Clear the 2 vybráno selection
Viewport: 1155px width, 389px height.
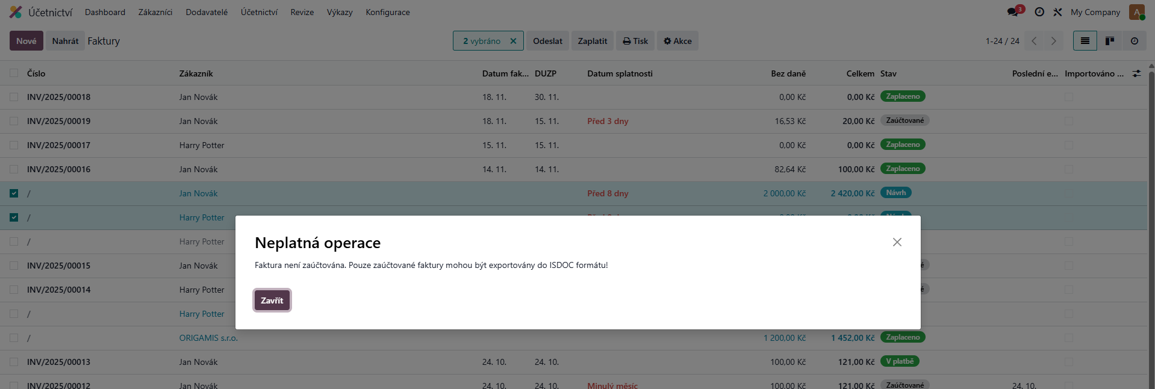pos(513,41)
